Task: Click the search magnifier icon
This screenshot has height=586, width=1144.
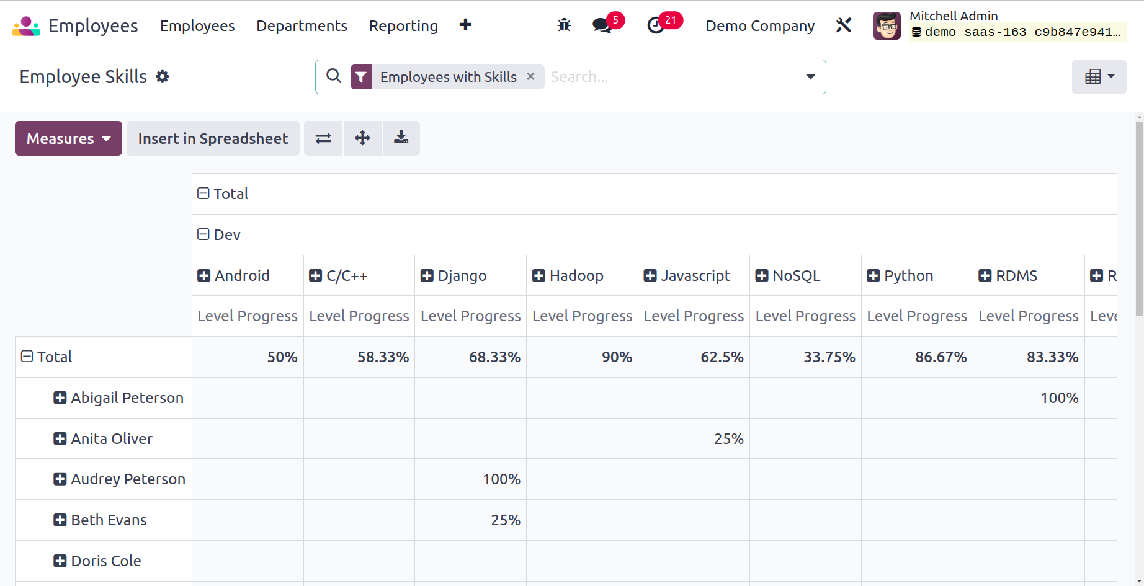Action: coord(334,76)
